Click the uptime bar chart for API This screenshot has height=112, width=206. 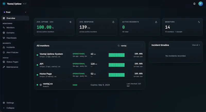tap(117, 65)
